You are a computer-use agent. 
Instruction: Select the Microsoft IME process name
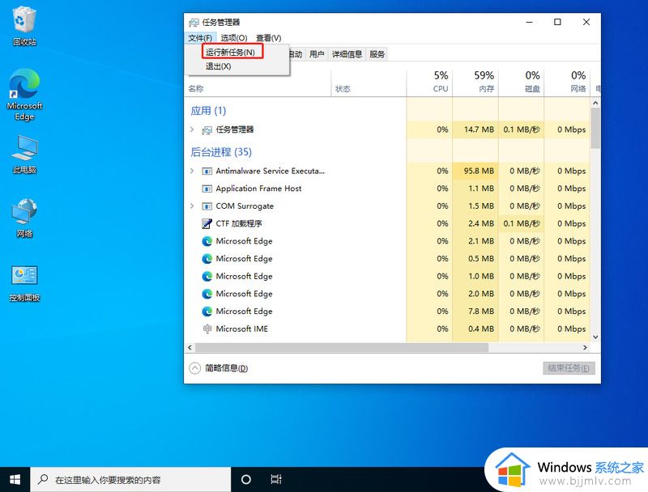click(241, 329)
